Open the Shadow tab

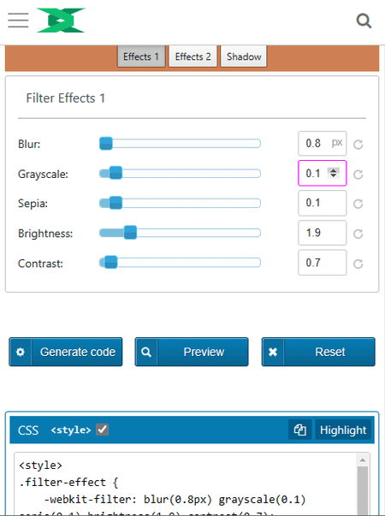tap(244, 56)
